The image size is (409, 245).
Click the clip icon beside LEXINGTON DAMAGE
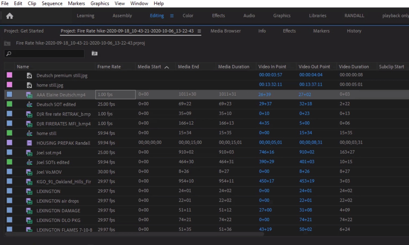[29, 210]
